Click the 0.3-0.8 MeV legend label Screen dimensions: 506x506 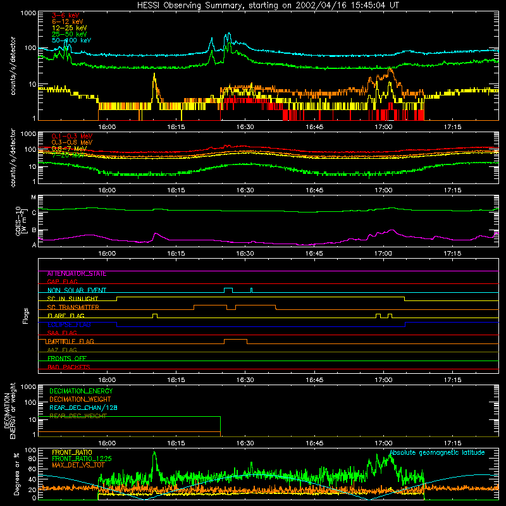point(71,142)
